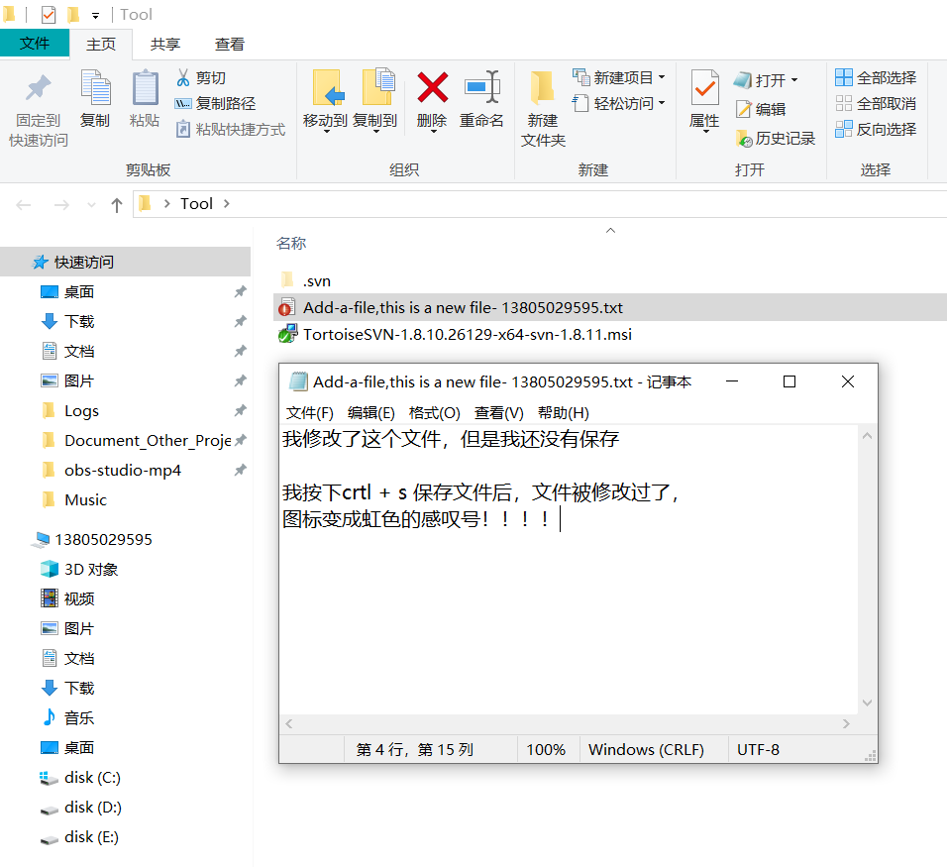
Task: Open Notepad Format (格式O) menu
Action: tap(434, 412)
